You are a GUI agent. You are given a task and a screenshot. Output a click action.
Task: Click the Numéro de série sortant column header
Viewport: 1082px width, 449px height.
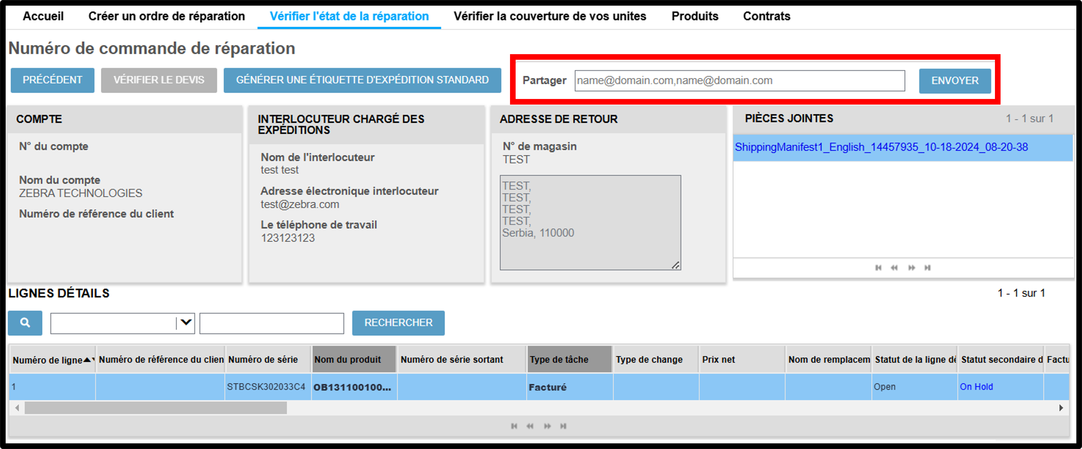point(461,360)
